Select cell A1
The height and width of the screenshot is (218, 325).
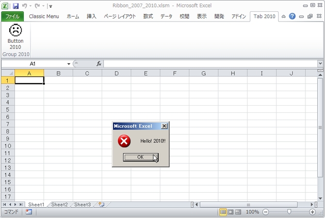(29, 80)
